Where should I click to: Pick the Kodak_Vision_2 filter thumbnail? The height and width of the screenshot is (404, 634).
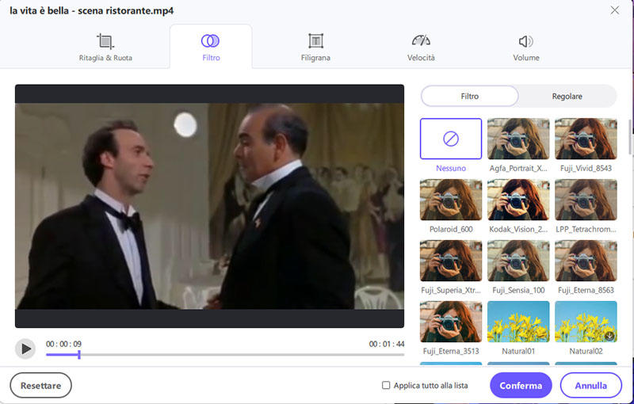pos(518,200)
